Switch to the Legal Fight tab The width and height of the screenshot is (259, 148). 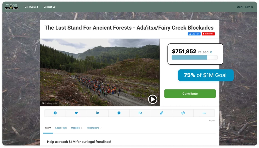61,128
